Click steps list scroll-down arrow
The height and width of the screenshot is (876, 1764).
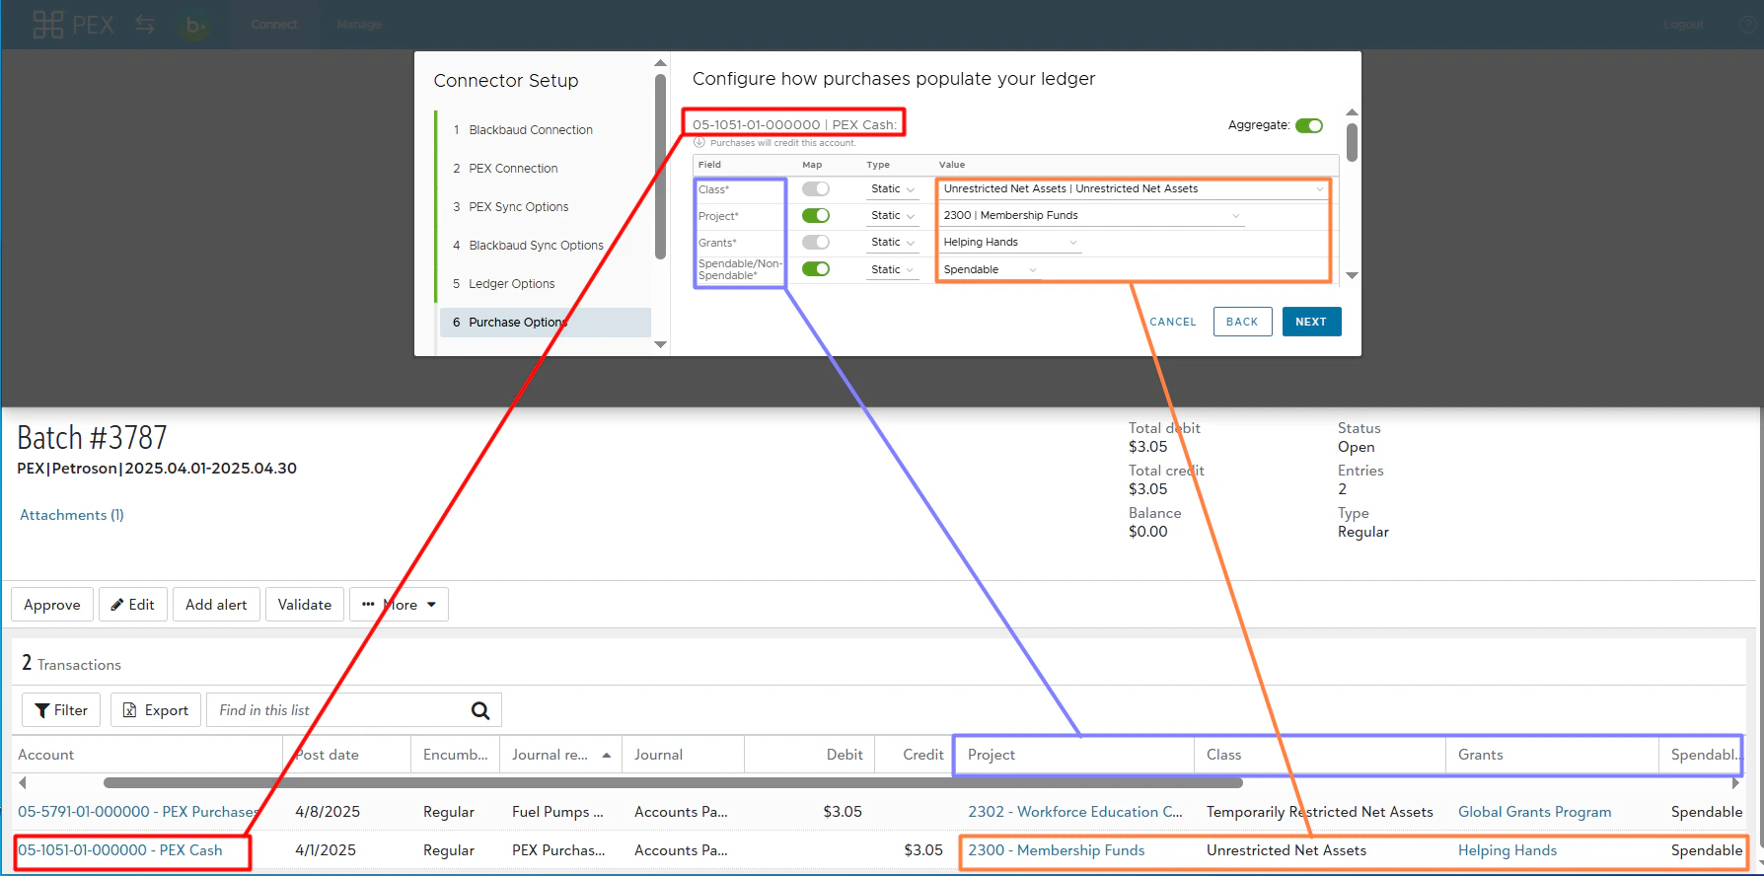660,344
